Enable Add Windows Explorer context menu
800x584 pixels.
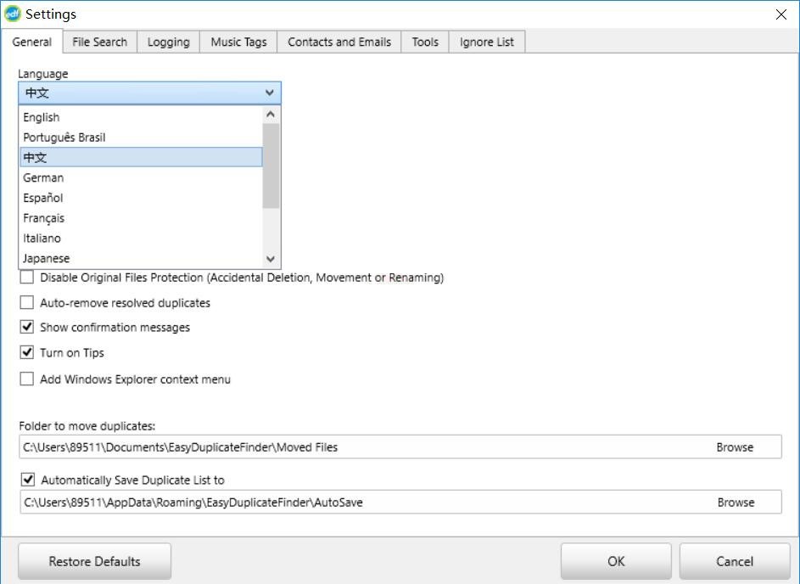click(x=27, y=379)
